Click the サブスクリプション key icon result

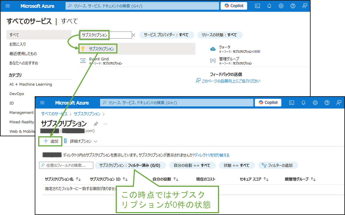[83, 49]
